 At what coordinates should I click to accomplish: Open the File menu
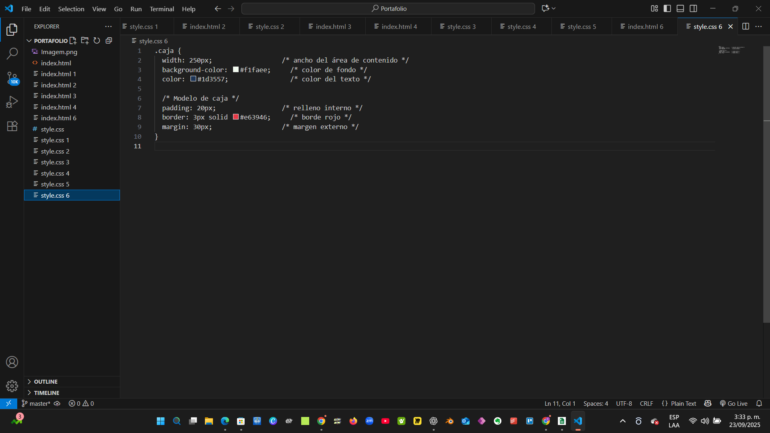click(26, 9)
